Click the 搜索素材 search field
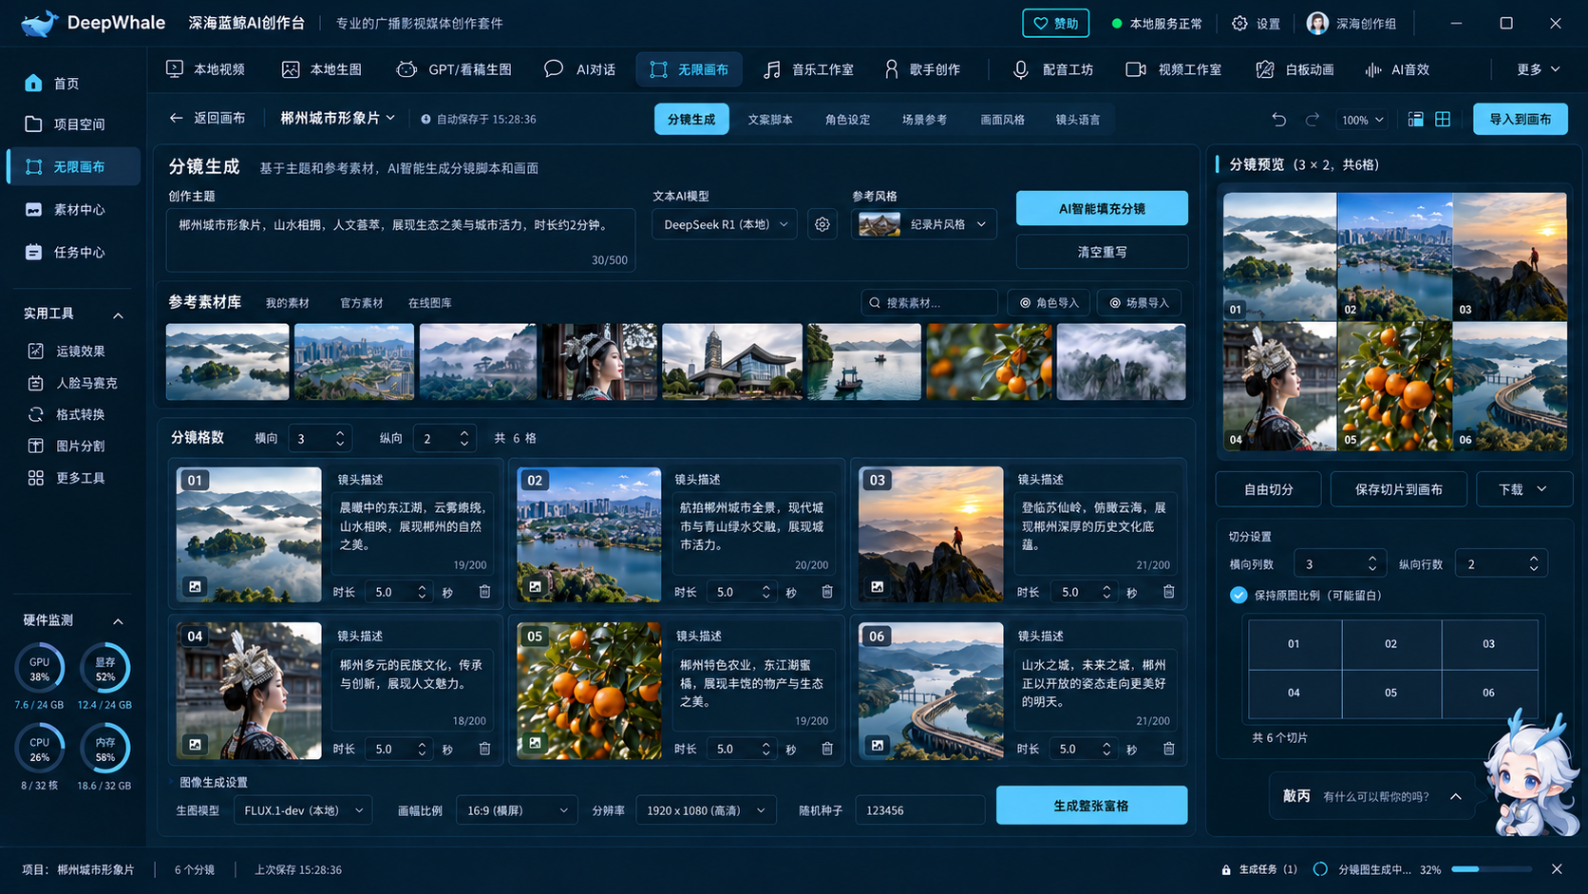This screenshot has width=1588, height=894. (929, 303)
